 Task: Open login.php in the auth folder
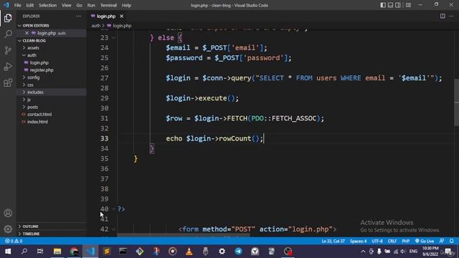pyautogui.click(x=39, y=62)
